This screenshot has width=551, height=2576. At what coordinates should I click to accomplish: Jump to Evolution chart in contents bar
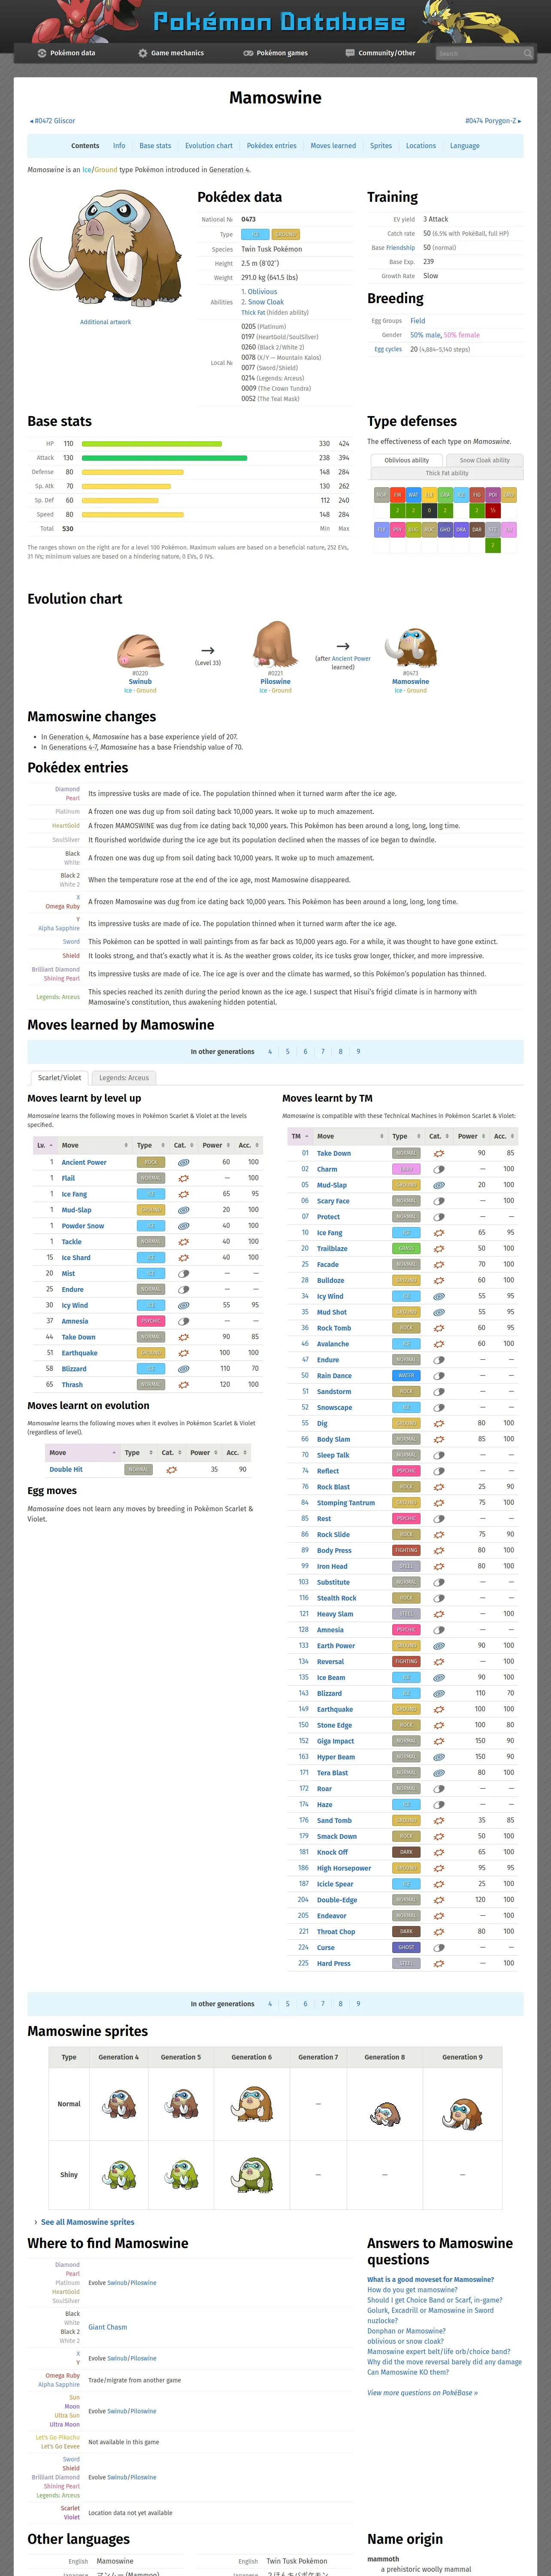click(209, 146)
